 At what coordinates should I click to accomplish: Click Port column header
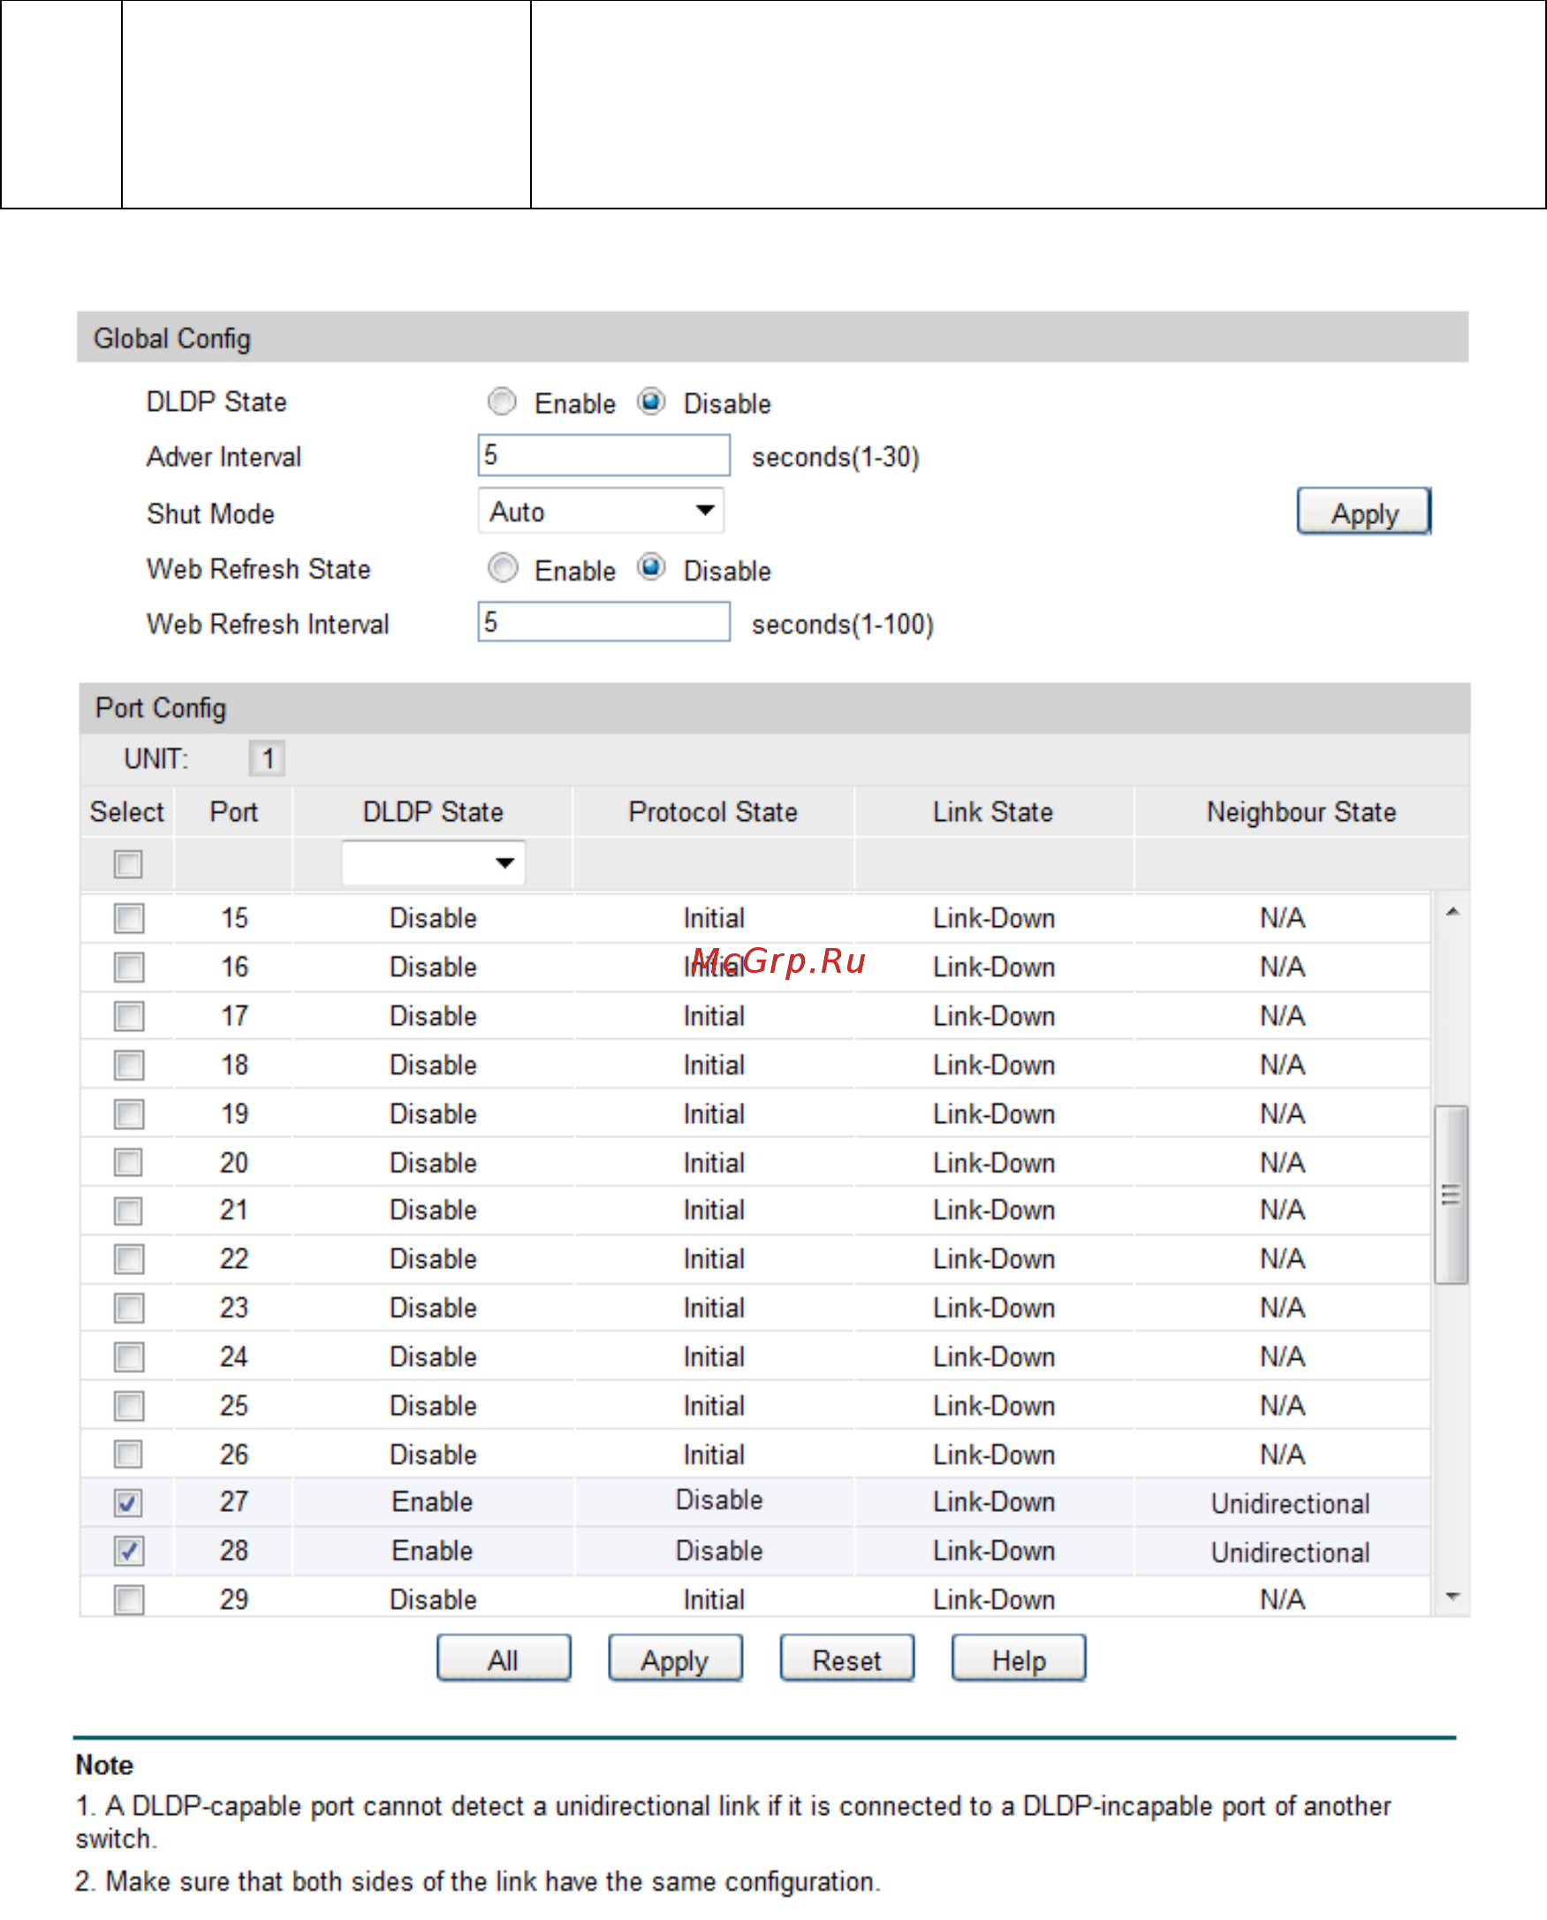(x=233, y=812)
